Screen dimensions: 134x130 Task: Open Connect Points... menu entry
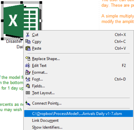tap(79, 103)
